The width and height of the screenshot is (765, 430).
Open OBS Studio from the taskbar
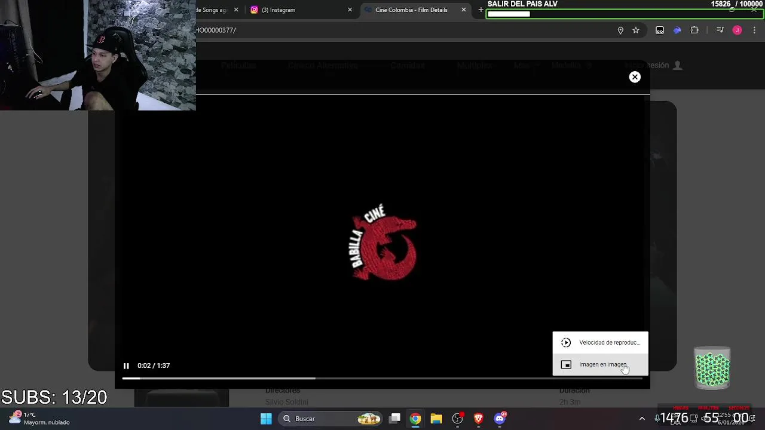click(458, 419)
